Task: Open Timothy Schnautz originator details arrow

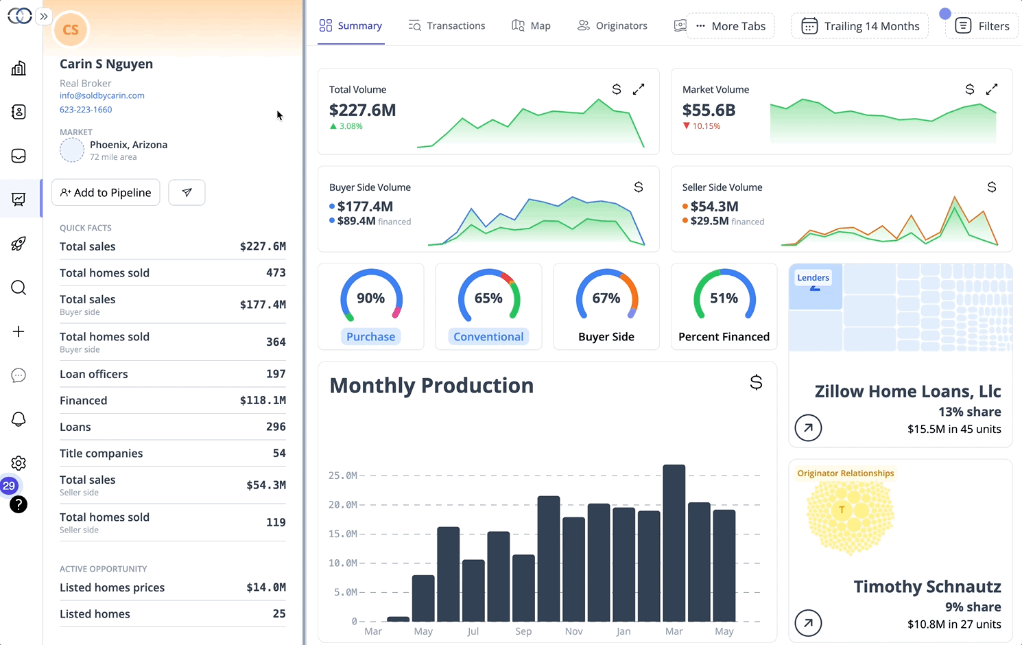Action: pos(808,623)
